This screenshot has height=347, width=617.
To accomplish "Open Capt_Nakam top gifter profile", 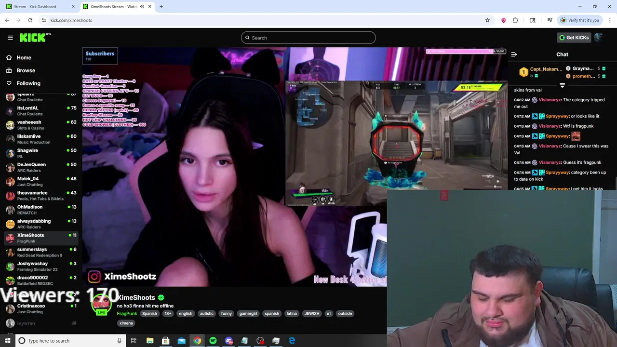I will coord(546,69).
